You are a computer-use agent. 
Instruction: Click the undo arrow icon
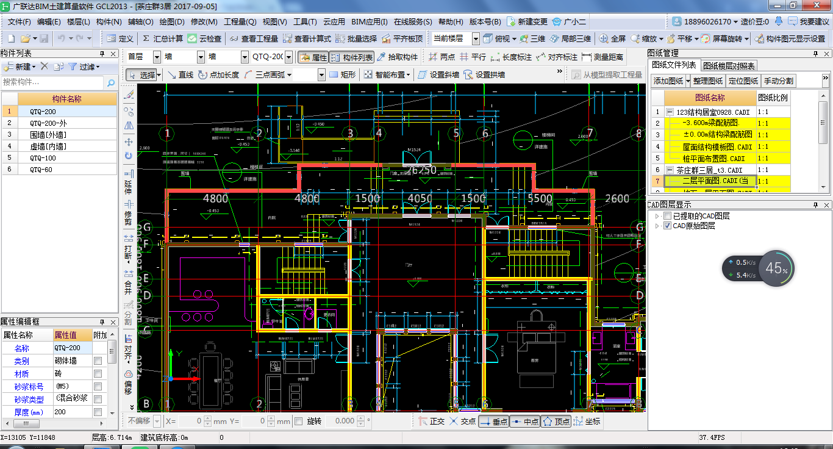(61, 38)
